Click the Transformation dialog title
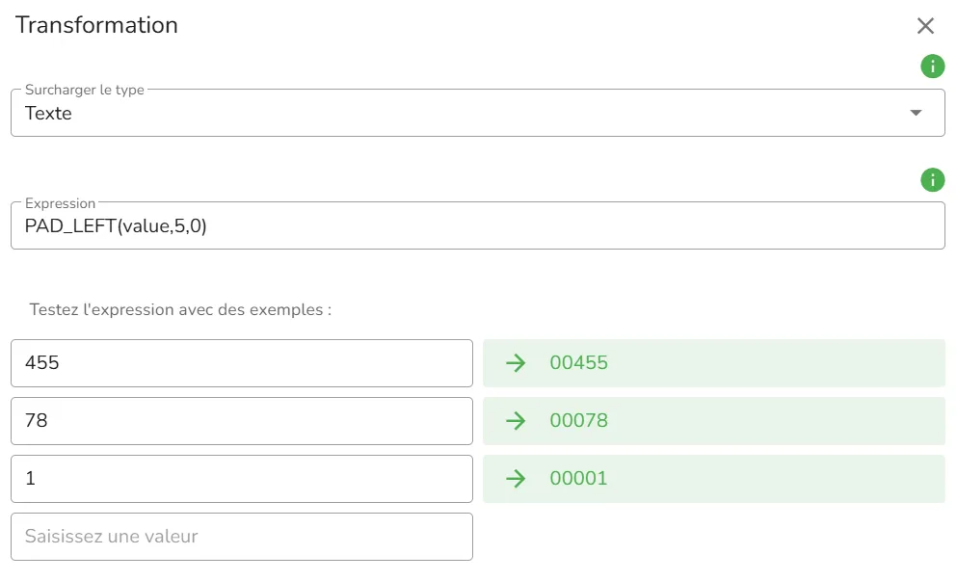This screenshot has height=581, width=957. 96,25
